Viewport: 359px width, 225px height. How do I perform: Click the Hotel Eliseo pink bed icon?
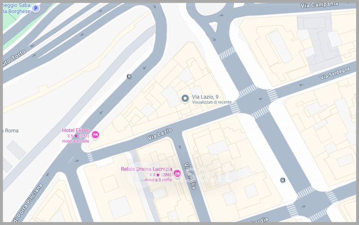(x=95, y=134)
